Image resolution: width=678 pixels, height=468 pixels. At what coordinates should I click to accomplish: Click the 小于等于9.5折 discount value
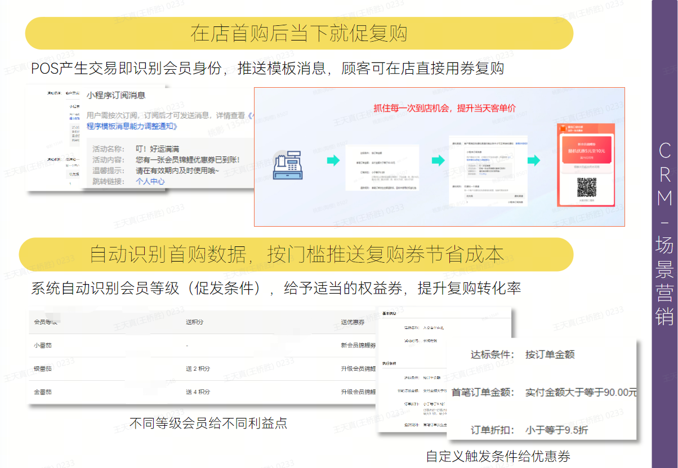[x=556, y=430]
